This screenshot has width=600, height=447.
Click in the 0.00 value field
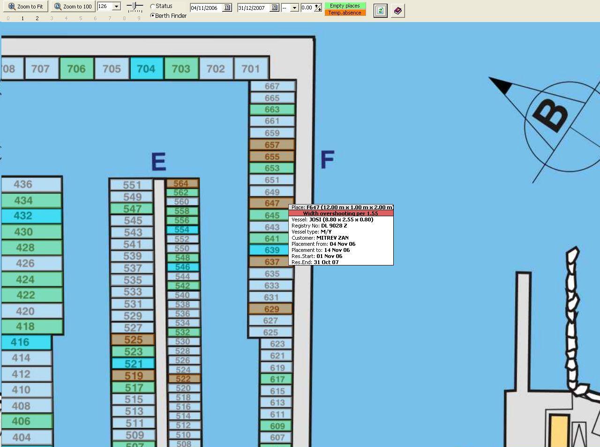(307, 8)
